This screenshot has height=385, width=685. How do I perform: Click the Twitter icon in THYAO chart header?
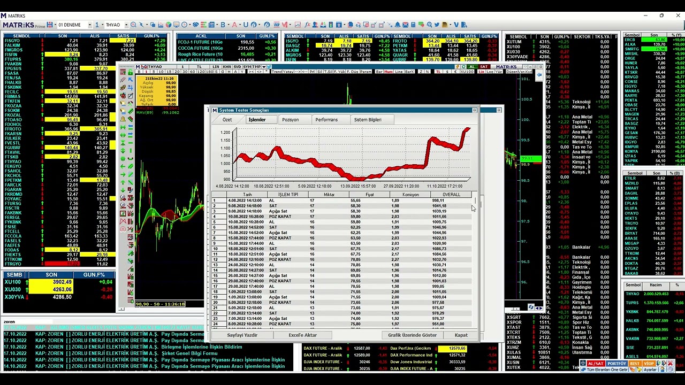point(269,67)
